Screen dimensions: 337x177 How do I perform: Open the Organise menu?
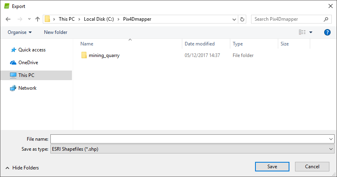pos(20,32)
